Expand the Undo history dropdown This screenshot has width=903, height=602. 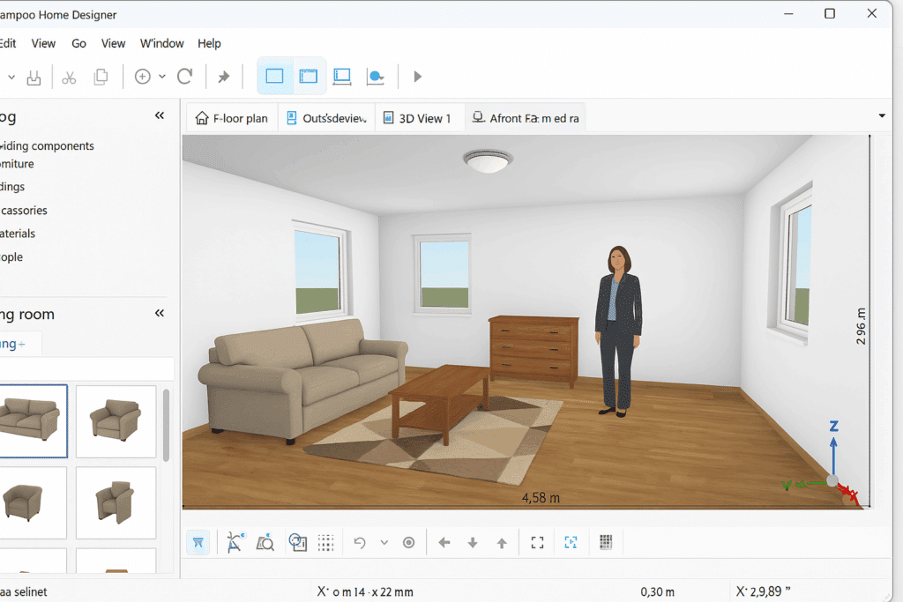pos(384,542)
